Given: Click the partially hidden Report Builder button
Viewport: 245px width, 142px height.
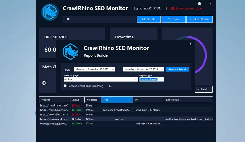Looking at the screenshot, I should point(204,89).
